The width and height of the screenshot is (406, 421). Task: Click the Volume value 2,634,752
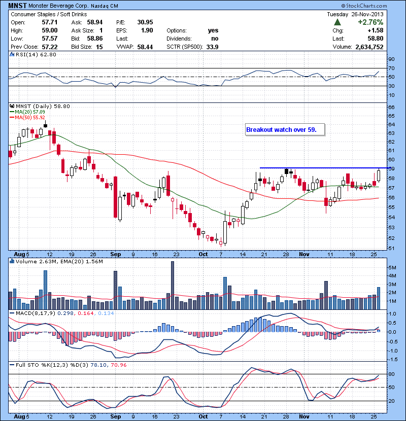click(369, 47)
